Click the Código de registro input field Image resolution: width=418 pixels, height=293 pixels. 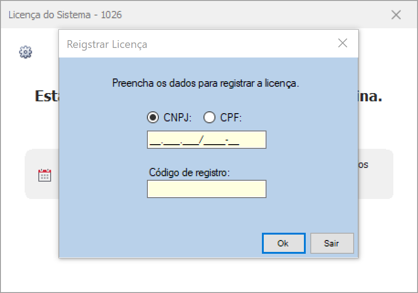[206, 189]
